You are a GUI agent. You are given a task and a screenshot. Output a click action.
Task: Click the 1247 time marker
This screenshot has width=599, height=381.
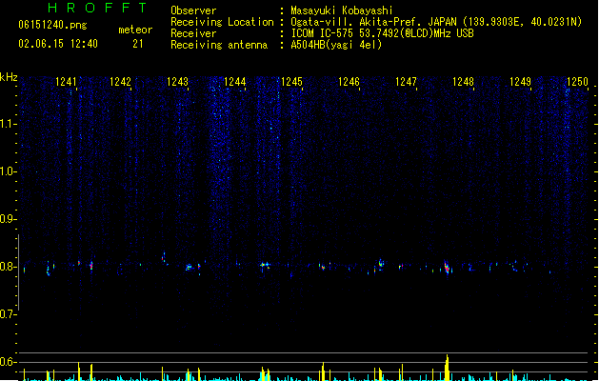tap(406, 82)
